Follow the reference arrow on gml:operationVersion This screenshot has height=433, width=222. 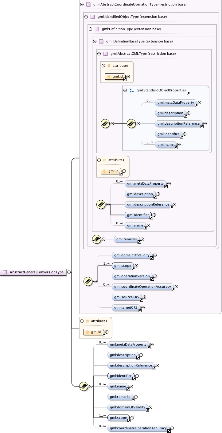(x=152, y=279)
